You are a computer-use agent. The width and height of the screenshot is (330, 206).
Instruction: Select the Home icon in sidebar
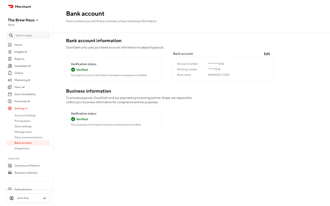10,44
